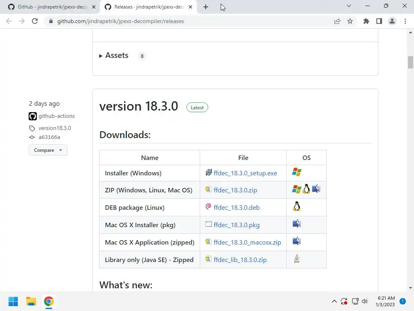
Task: Click the padlock site info icon
Action: [51, 21]
